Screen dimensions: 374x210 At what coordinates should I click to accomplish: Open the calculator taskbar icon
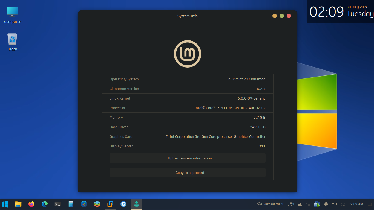click(x=71, y=204)
